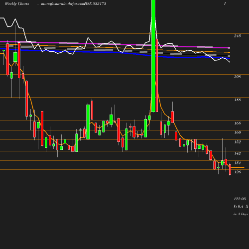Select the 160 price level label
The image size is (249, 249).
237,132
